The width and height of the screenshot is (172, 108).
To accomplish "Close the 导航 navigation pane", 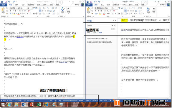I will point(115,20).
